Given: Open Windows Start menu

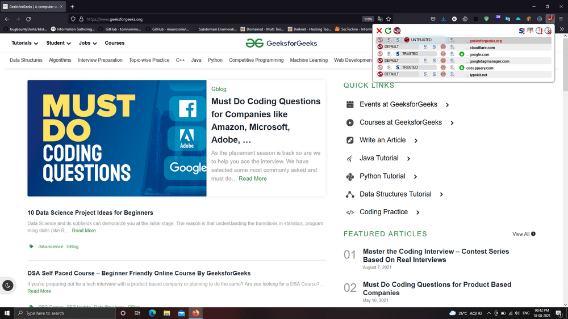Looking at the screenshot, I should 7,313.
